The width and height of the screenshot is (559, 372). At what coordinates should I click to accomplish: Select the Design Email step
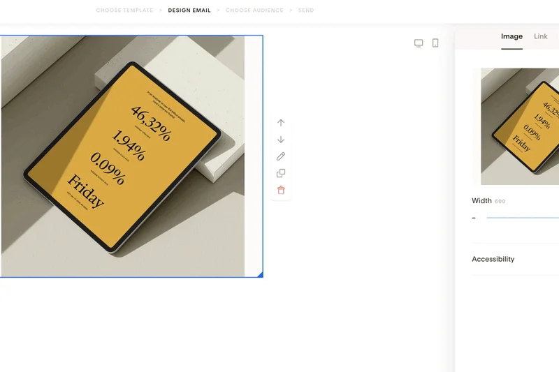click(189, 10)
